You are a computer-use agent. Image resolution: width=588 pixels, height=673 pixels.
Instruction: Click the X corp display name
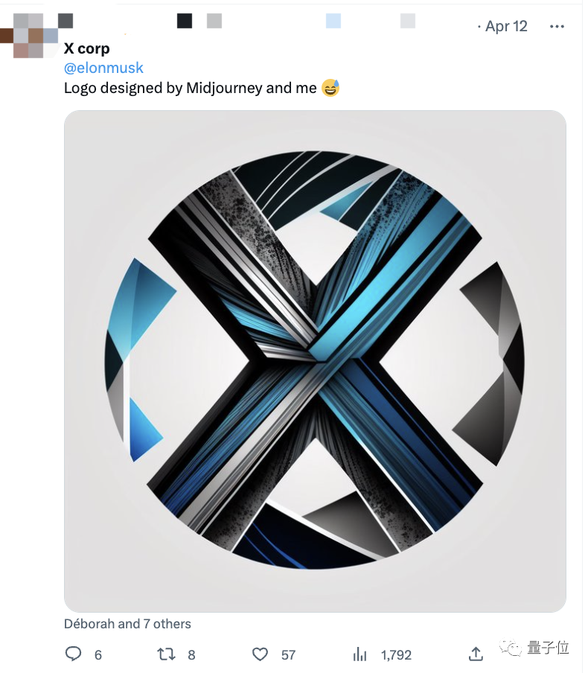pyautogui.click(x=87, y=49)
